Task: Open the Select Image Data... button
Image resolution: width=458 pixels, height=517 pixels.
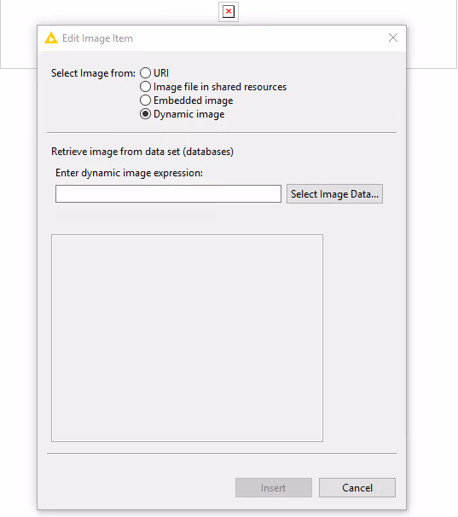Action: point(334,194)
